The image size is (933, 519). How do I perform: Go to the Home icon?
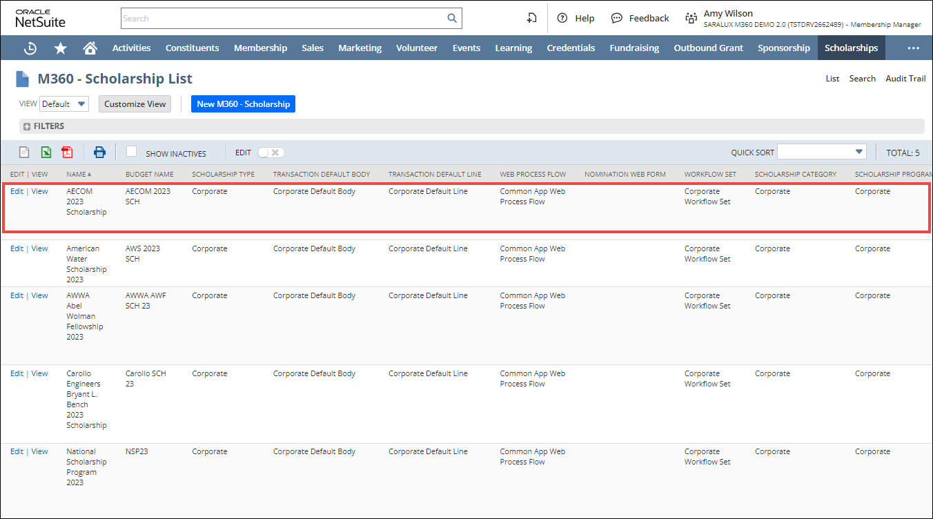[x=90, y=48]
